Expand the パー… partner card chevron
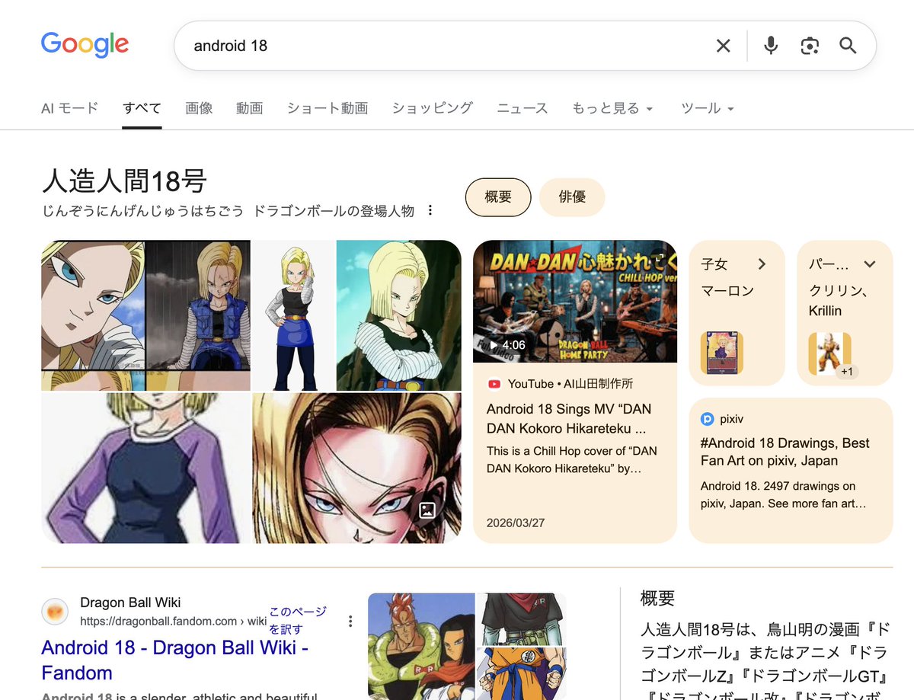Viewport: 914px width, 700px height. tap(870, 264)
